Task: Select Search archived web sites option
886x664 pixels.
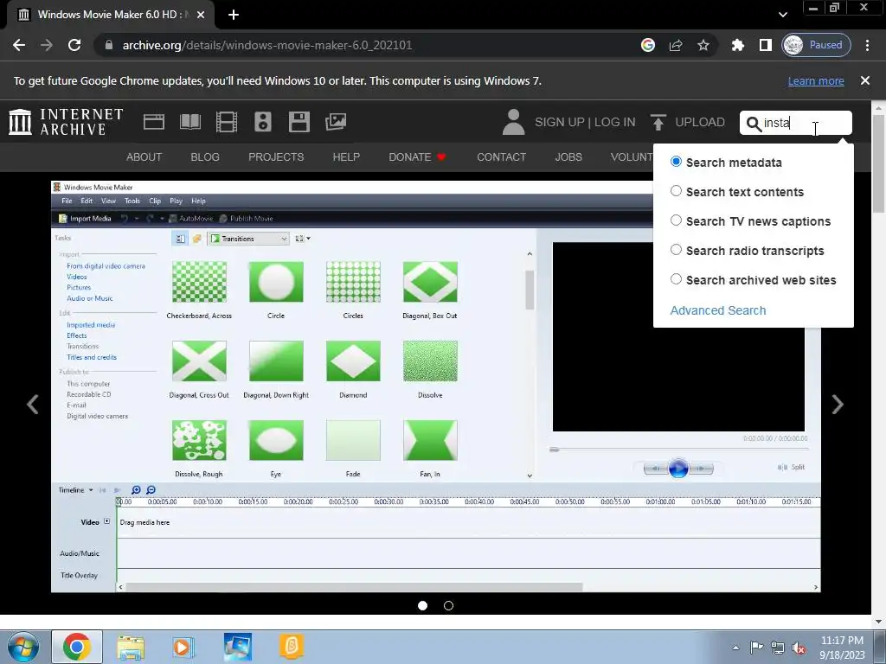Action: point(676,279)
